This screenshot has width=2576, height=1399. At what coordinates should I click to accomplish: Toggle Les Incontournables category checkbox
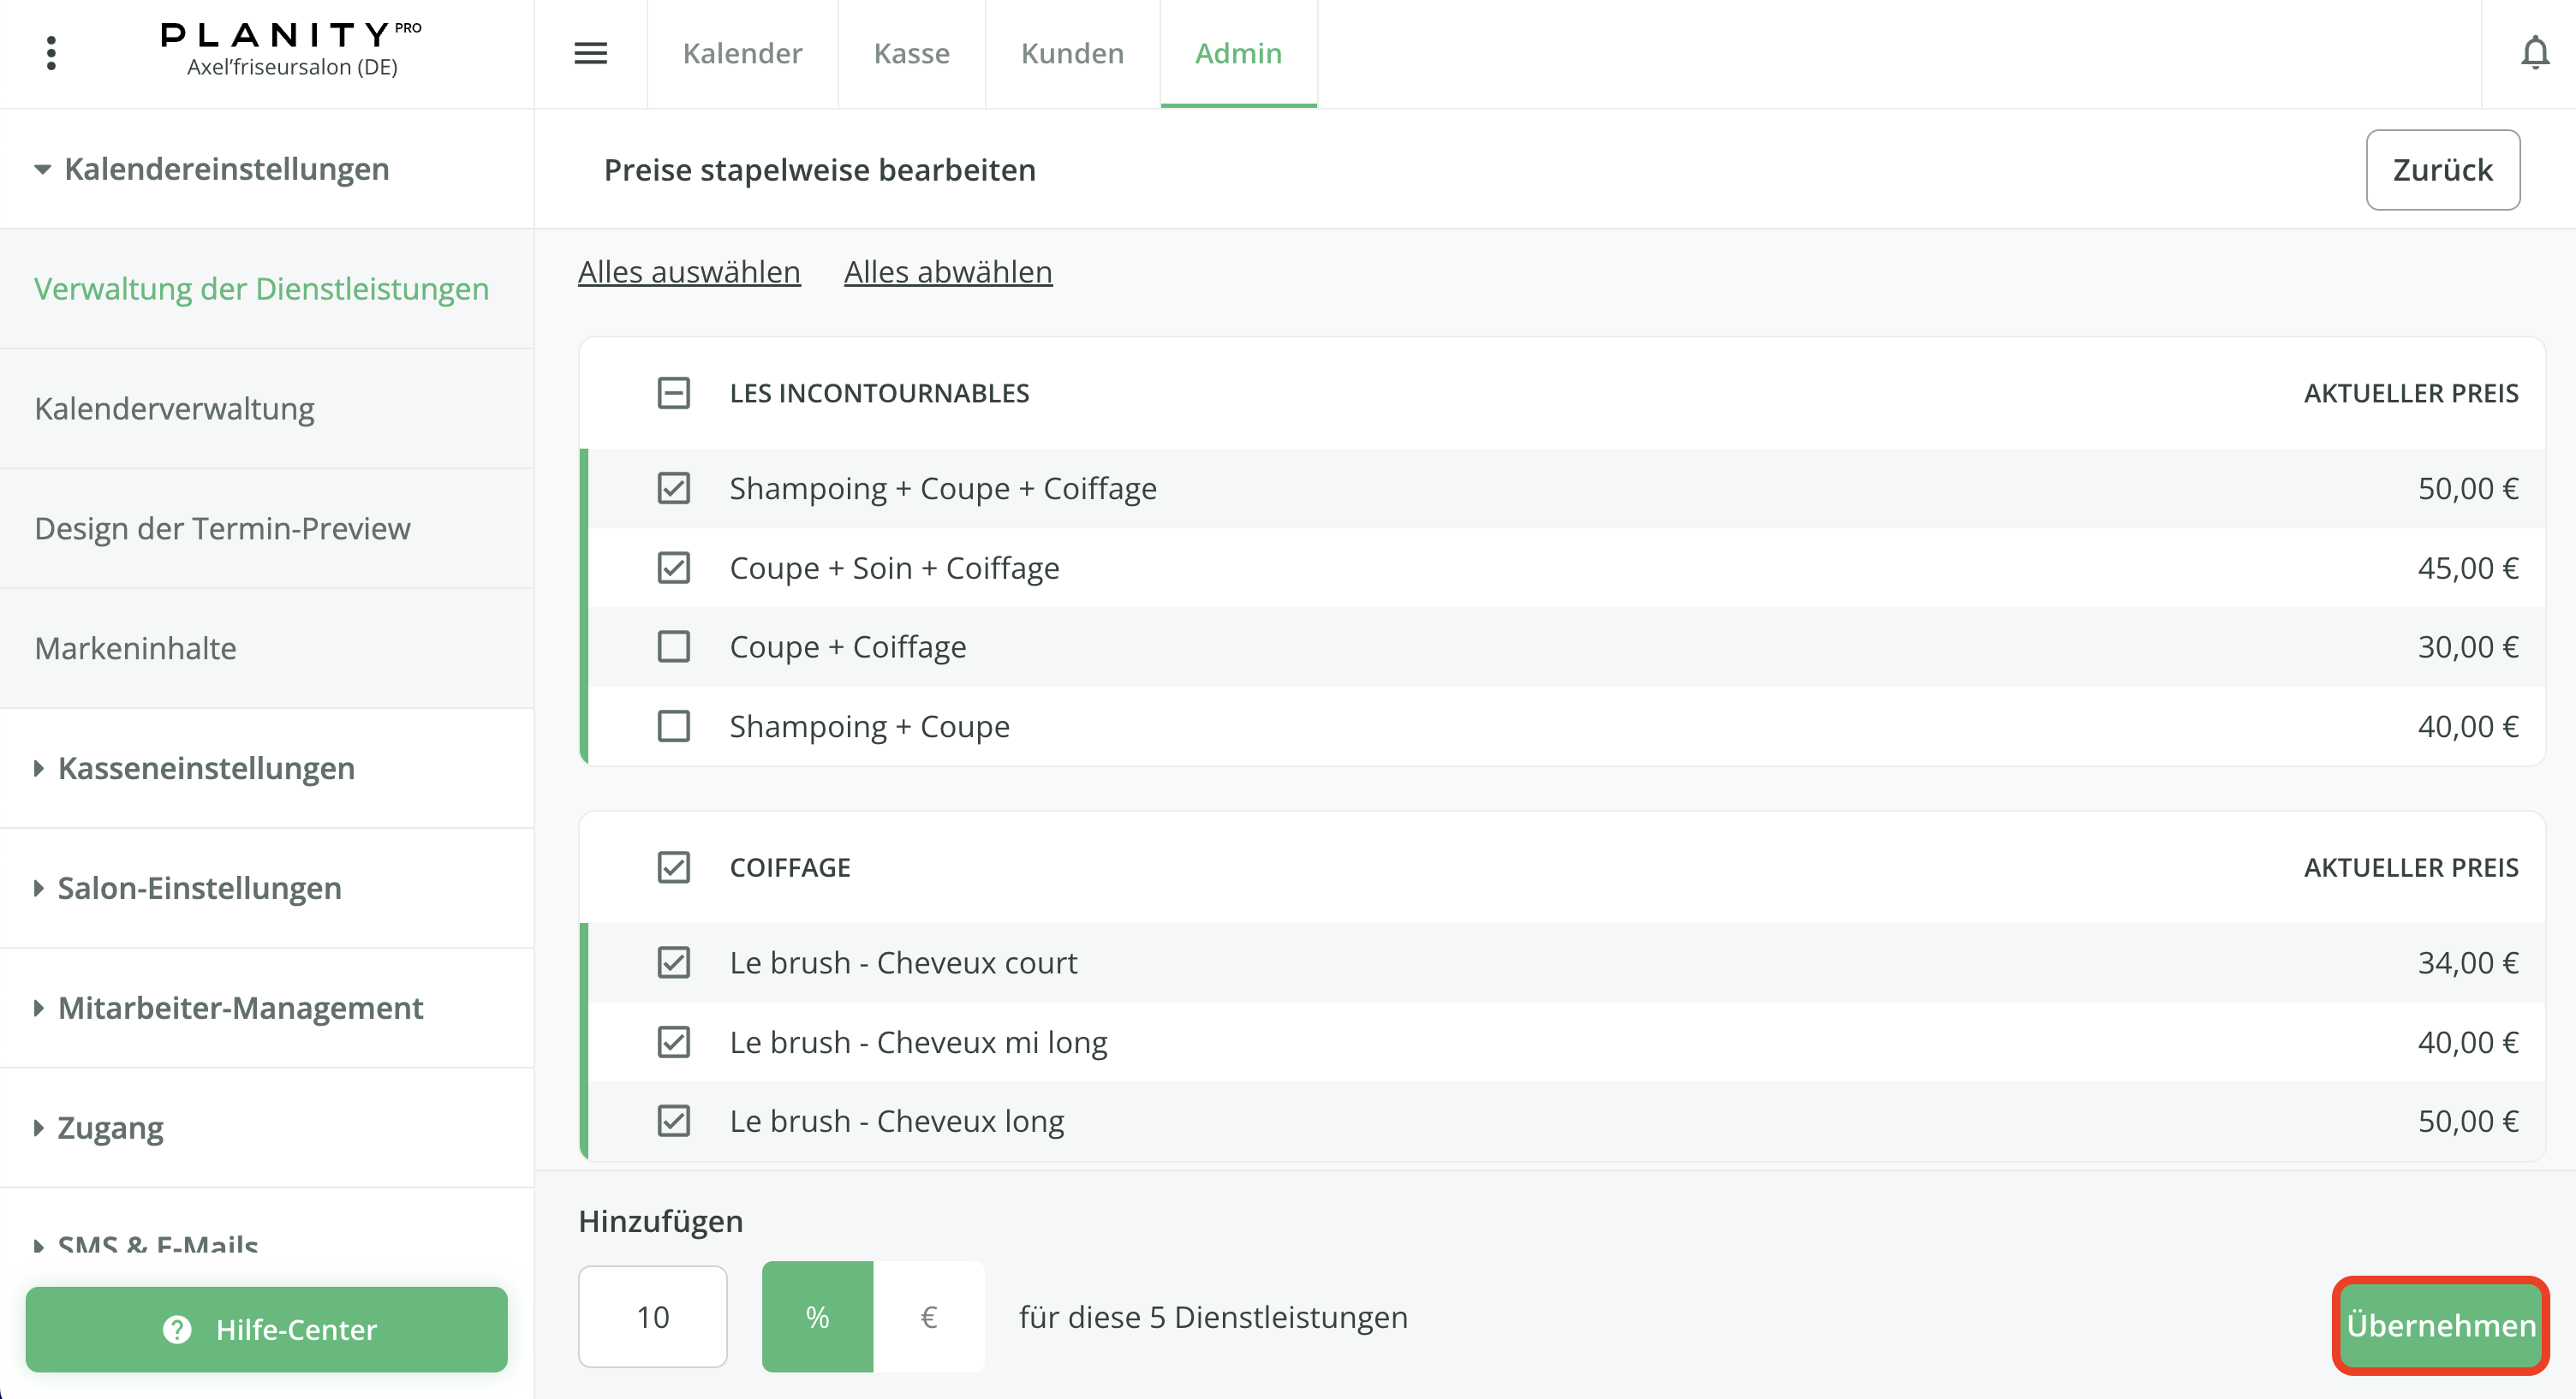point(673,393)
